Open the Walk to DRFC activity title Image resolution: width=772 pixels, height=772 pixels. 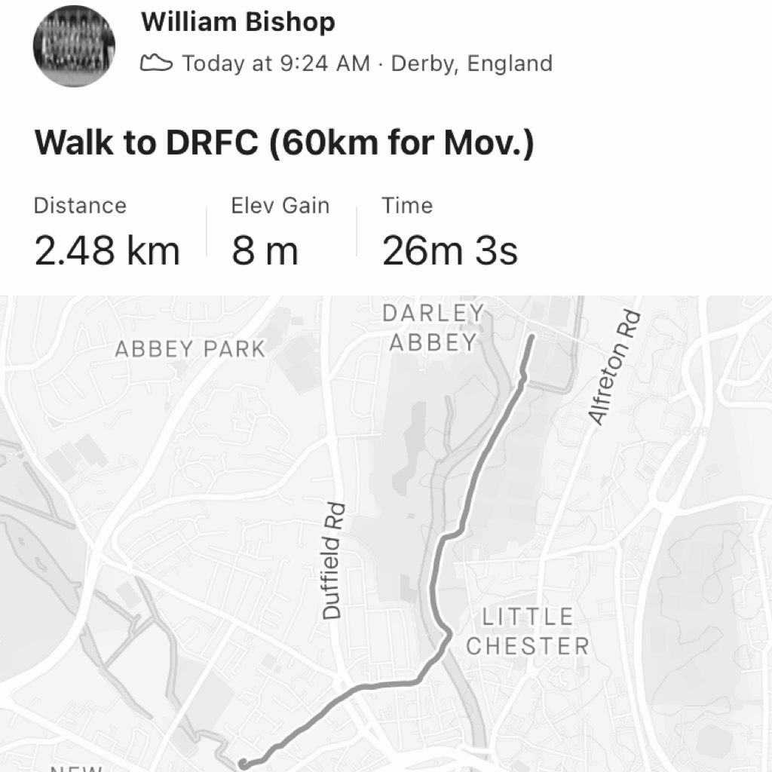click(284, 142)
